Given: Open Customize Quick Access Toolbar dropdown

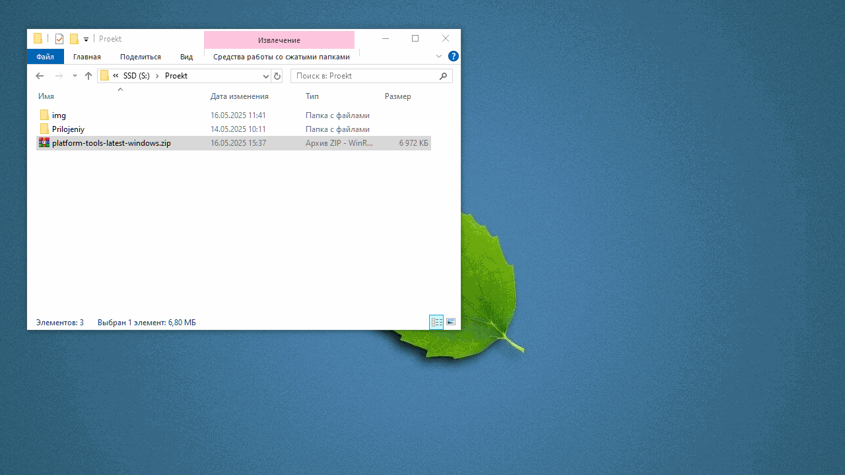Looking at the screenshot, I should tap(86, 39).
